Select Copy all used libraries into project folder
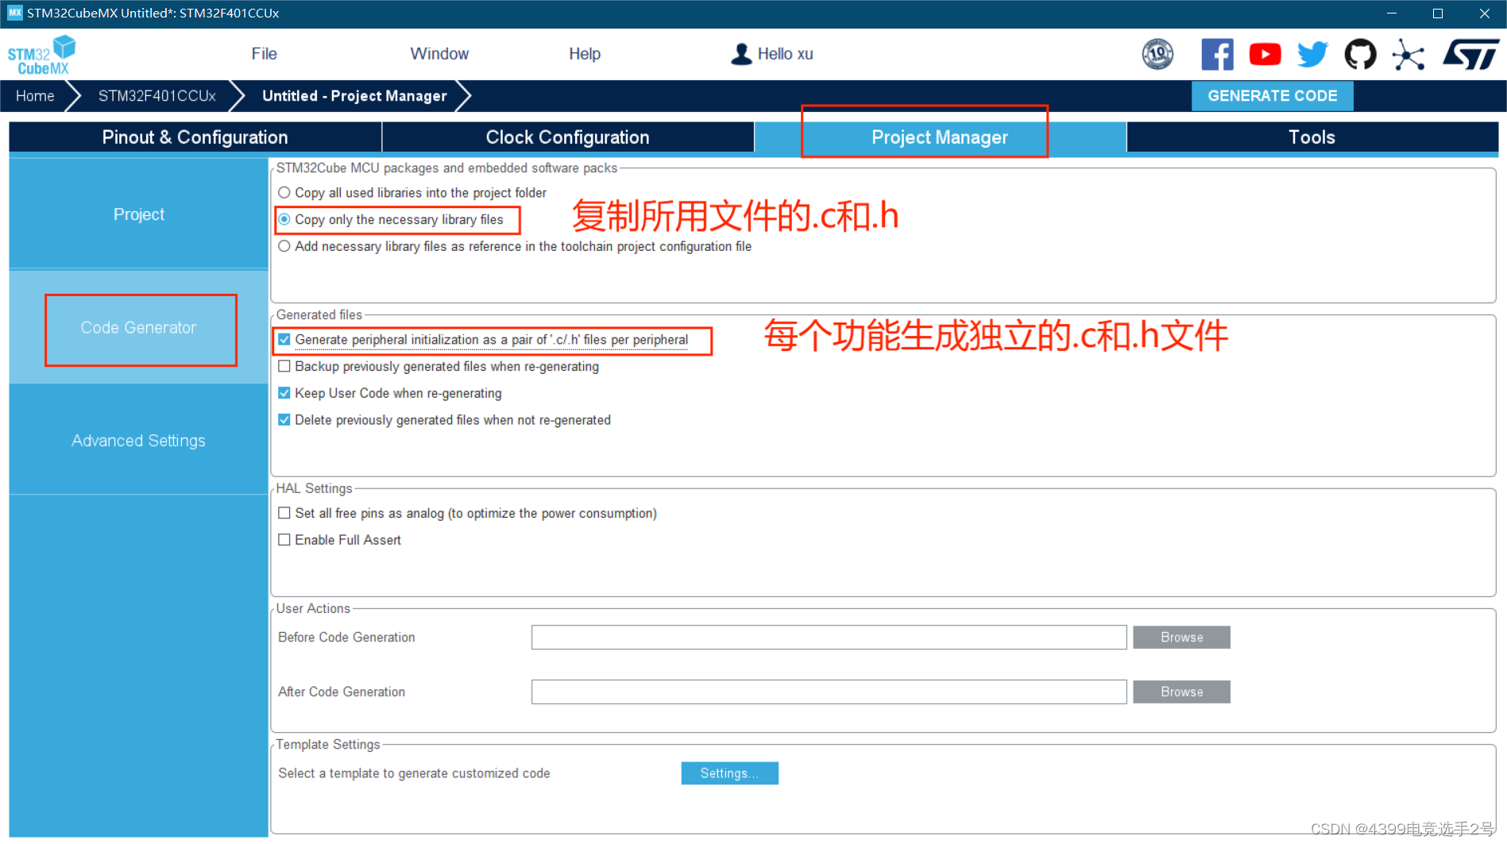This screenshot has width=1507, height=844. click(x=284, y=192)
